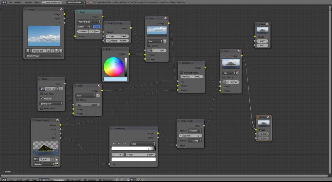Enable Motion Blur in Mask node
Viewport: 332px width, 182px height.
(41, 108)
